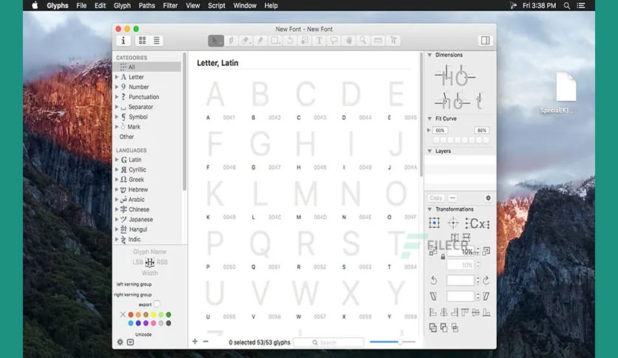
Task: Select Hebrew in the Languages list
Action: coord(138,189)
